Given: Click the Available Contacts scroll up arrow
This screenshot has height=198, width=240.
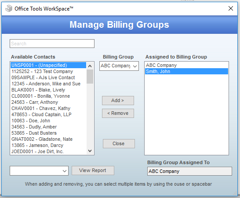Looking at the screenshot, I should click(90, 66).
